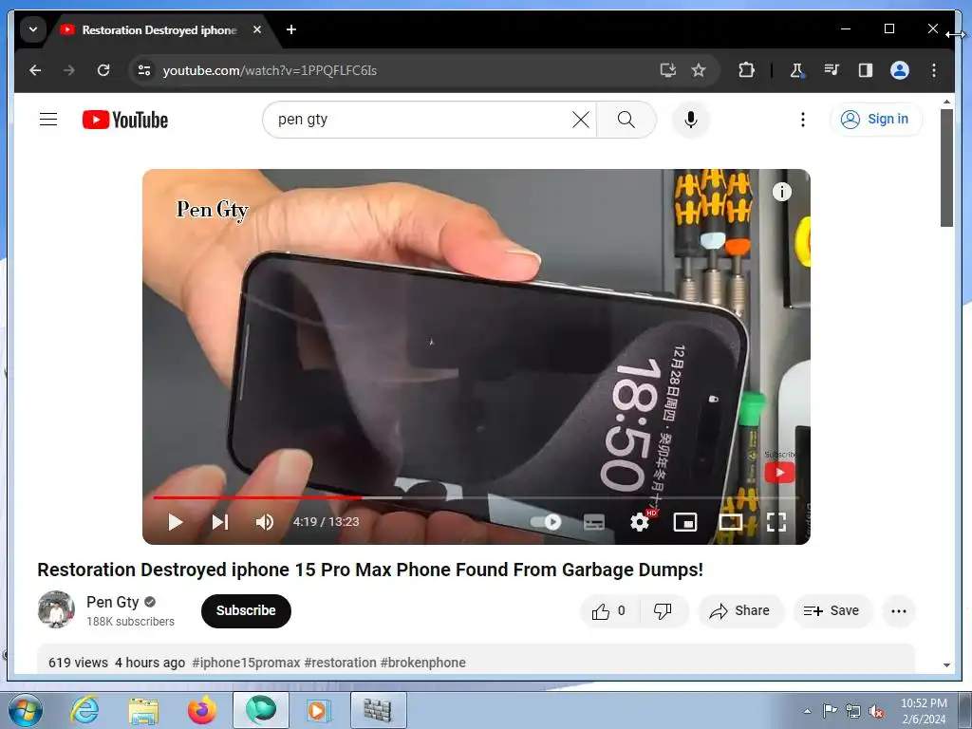
Task: Open the #iphone15promax hashtag
Action: coord(246,663)
